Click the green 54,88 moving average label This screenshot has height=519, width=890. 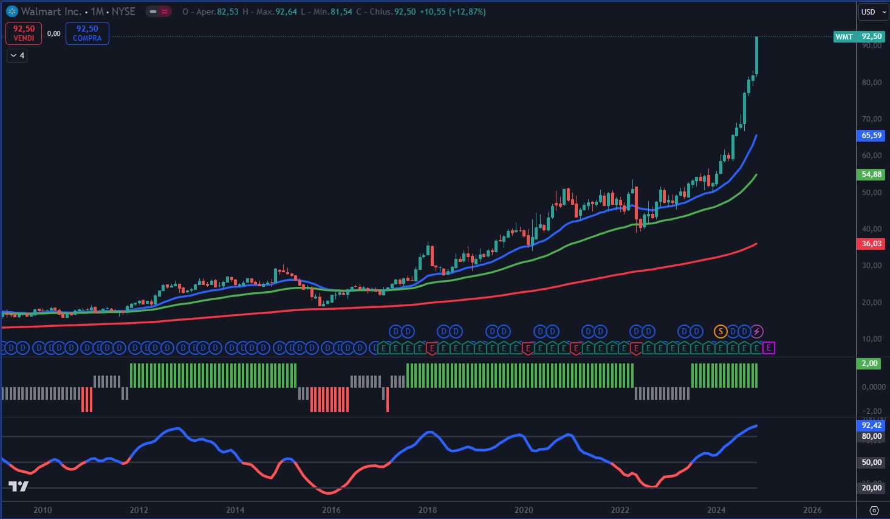click(x=871, y=174)
